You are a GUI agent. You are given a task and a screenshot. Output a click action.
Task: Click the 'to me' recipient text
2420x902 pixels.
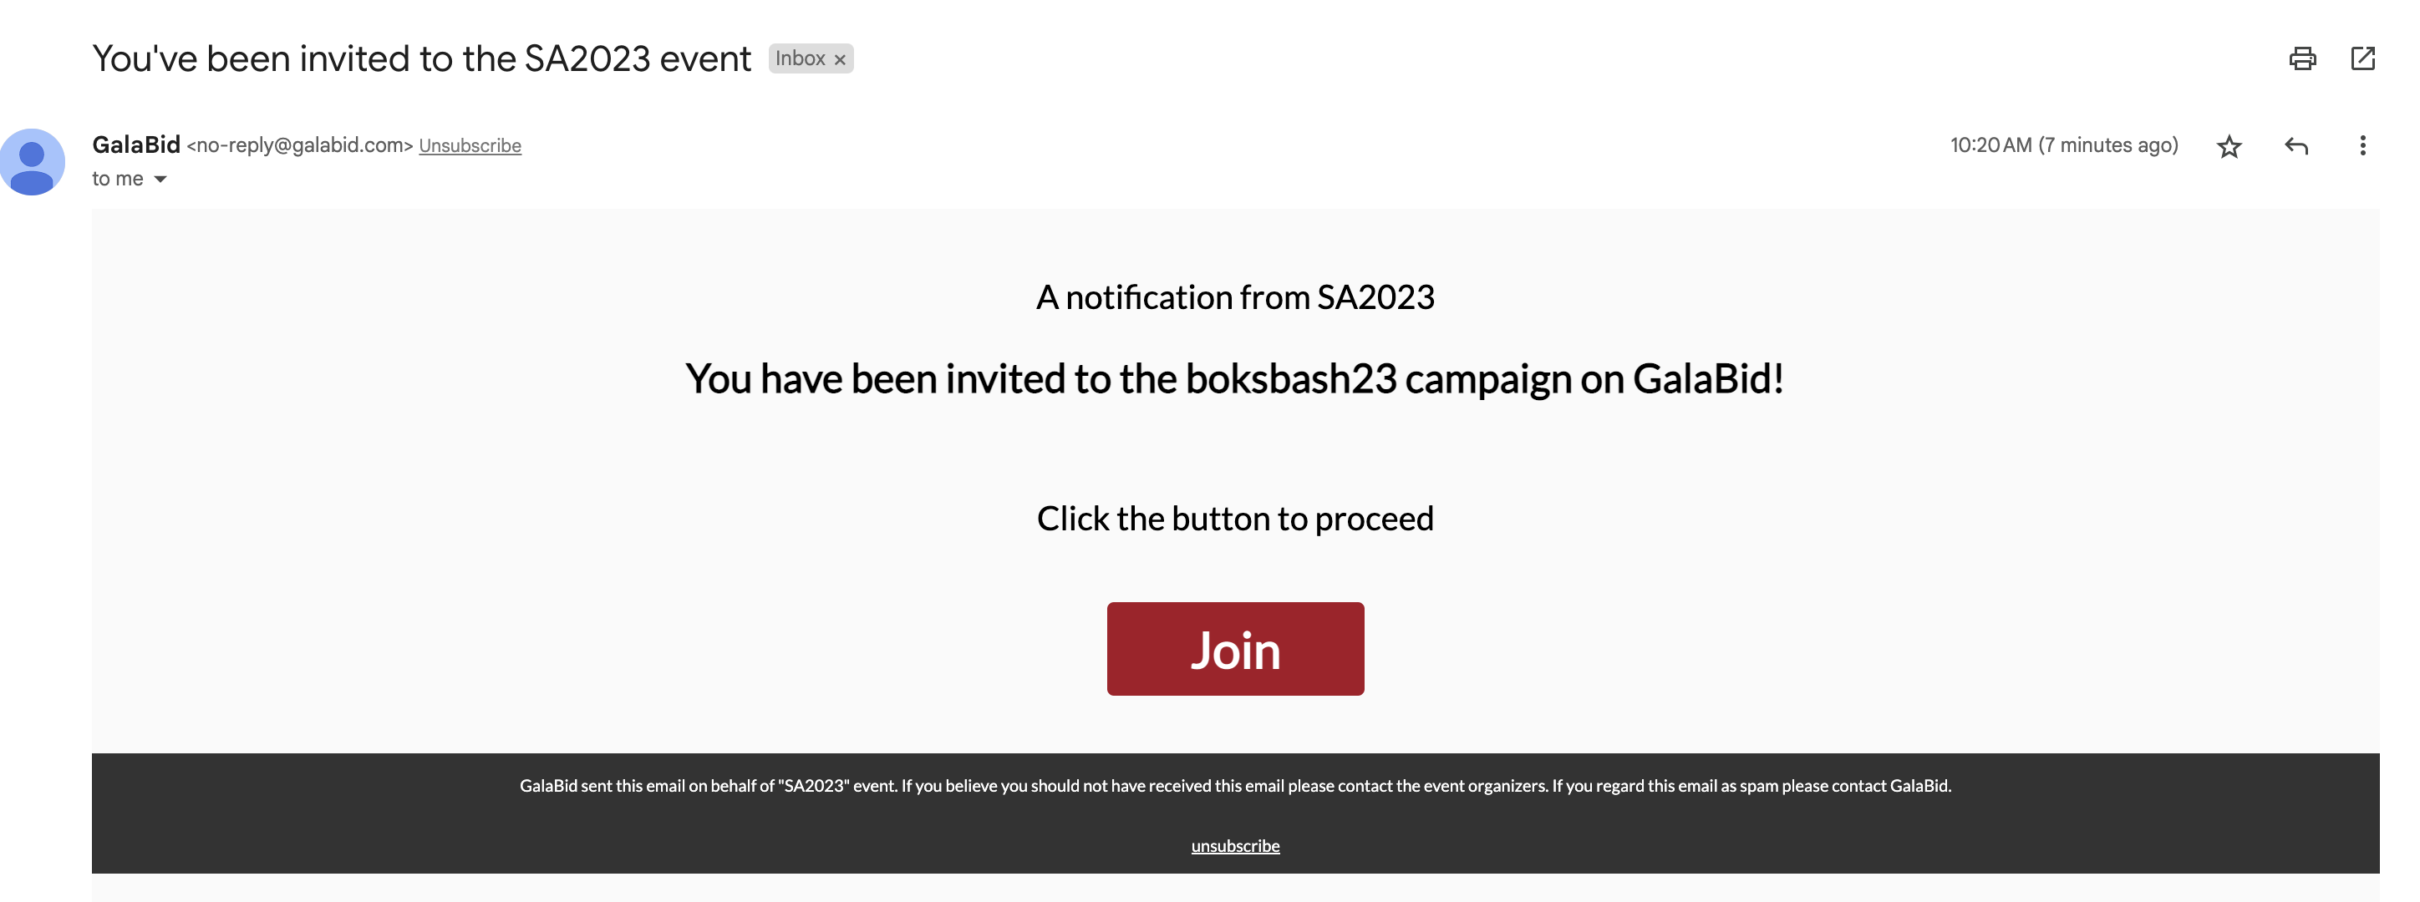pos(118,180)
